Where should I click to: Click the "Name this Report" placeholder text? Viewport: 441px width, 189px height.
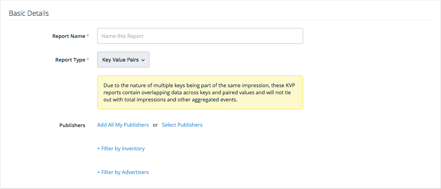(122, 36)
